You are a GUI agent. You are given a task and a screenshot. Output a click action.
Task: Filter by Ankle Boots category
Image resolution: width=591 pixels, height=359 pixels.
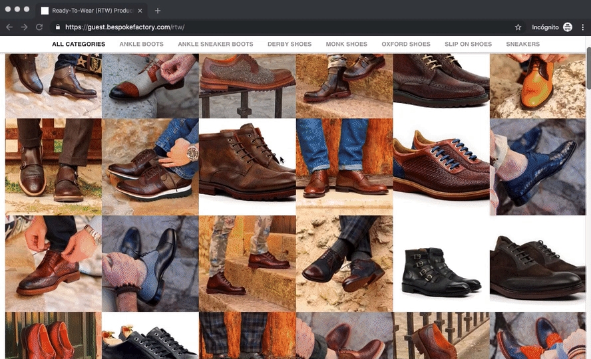pos(141,45)
